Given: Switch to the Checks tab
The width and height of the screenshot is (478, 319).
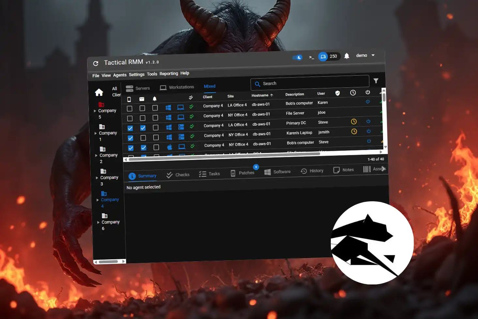Looking at the screenshot, I should click(178, 175).
